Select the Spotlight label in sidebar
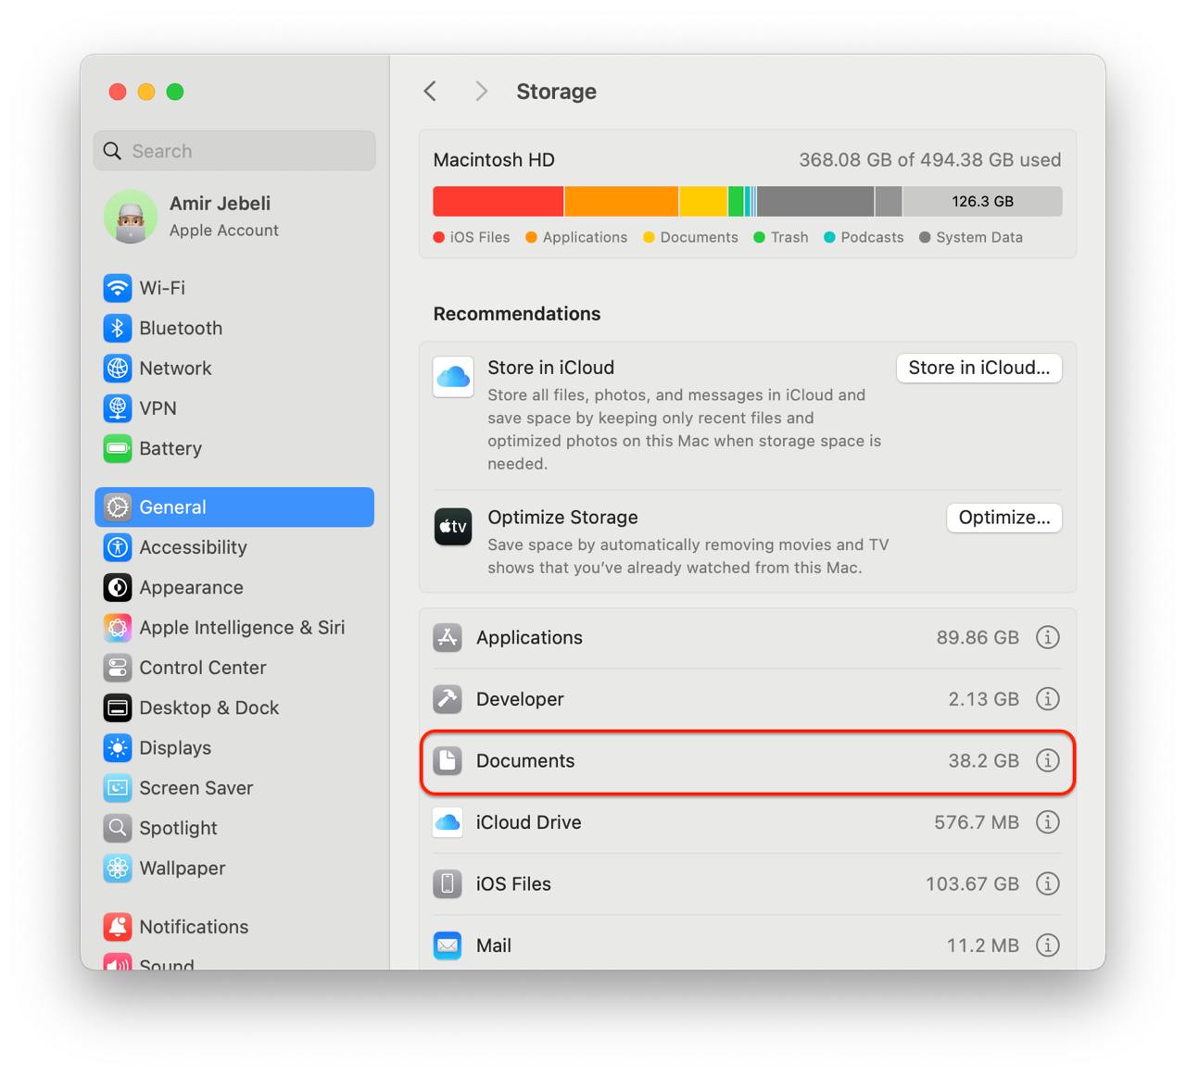This screenshot has width=1186, height=1076. point(178,828)
